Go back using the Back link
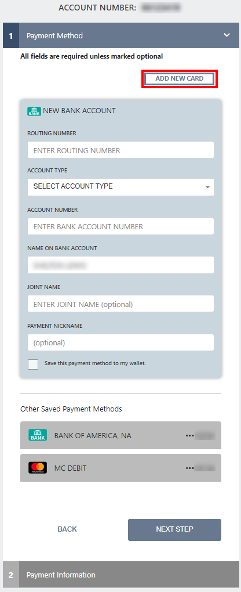 [x=67, y=529]
